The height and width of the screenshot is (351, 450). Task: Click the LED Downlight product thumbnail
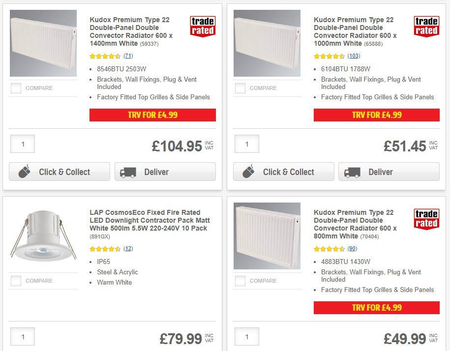click(43, 235)
